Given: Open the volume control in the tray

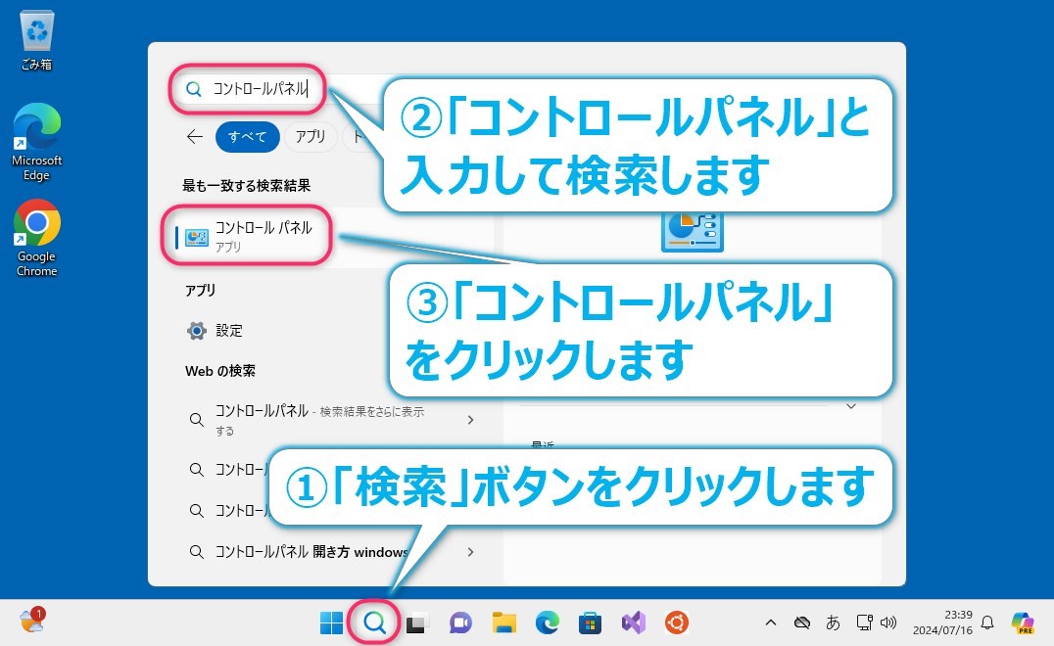Looking at the screenshot, I should (x=886, y=622).
